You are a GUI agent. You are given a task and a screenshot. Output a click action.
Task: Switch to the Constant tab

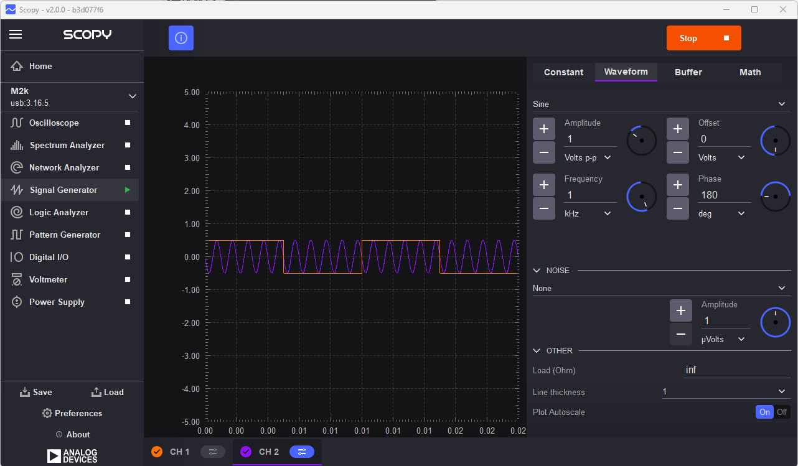563,72
